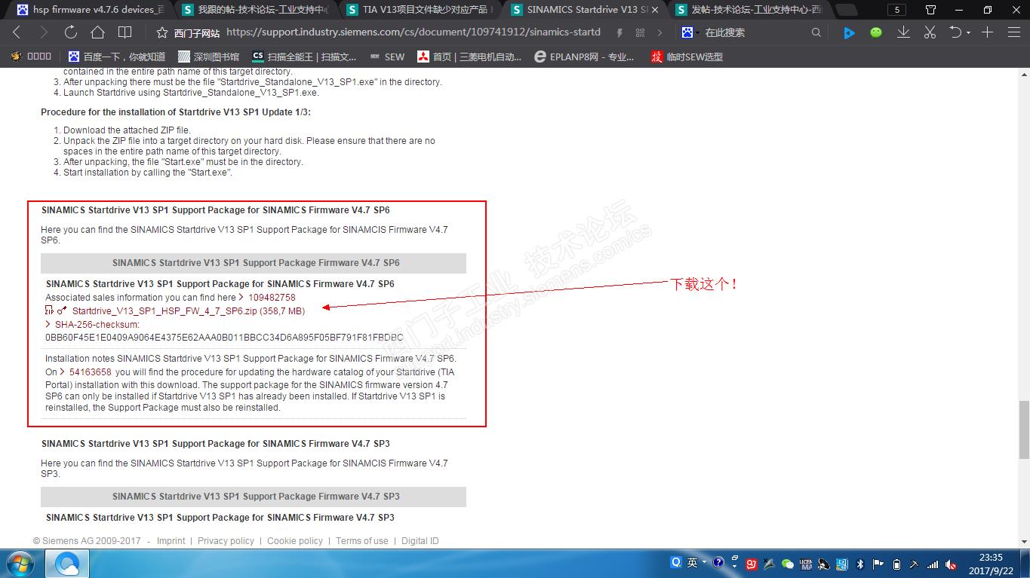
Task: Switch to the '发帖-技术论坛' tab
Action: point(748,10)
